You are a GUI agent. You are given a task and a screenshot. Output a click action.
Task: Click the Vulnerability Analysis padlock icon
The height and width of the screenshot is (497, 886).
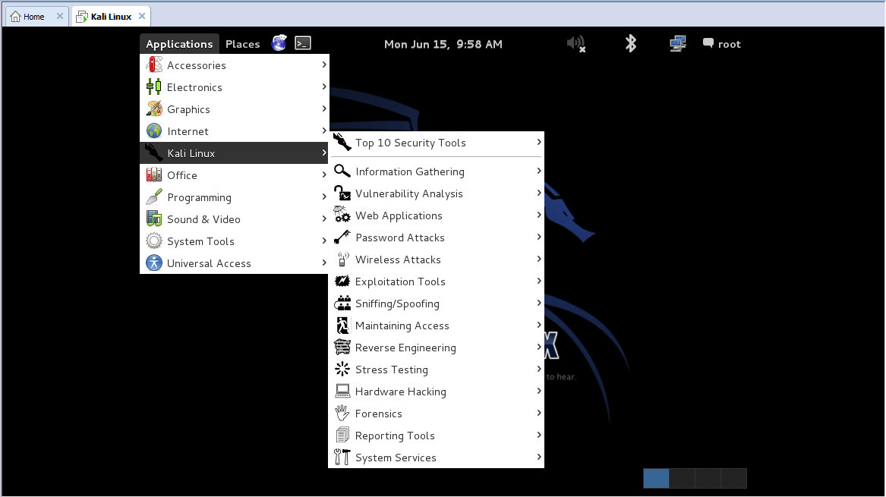pos(342,193)
